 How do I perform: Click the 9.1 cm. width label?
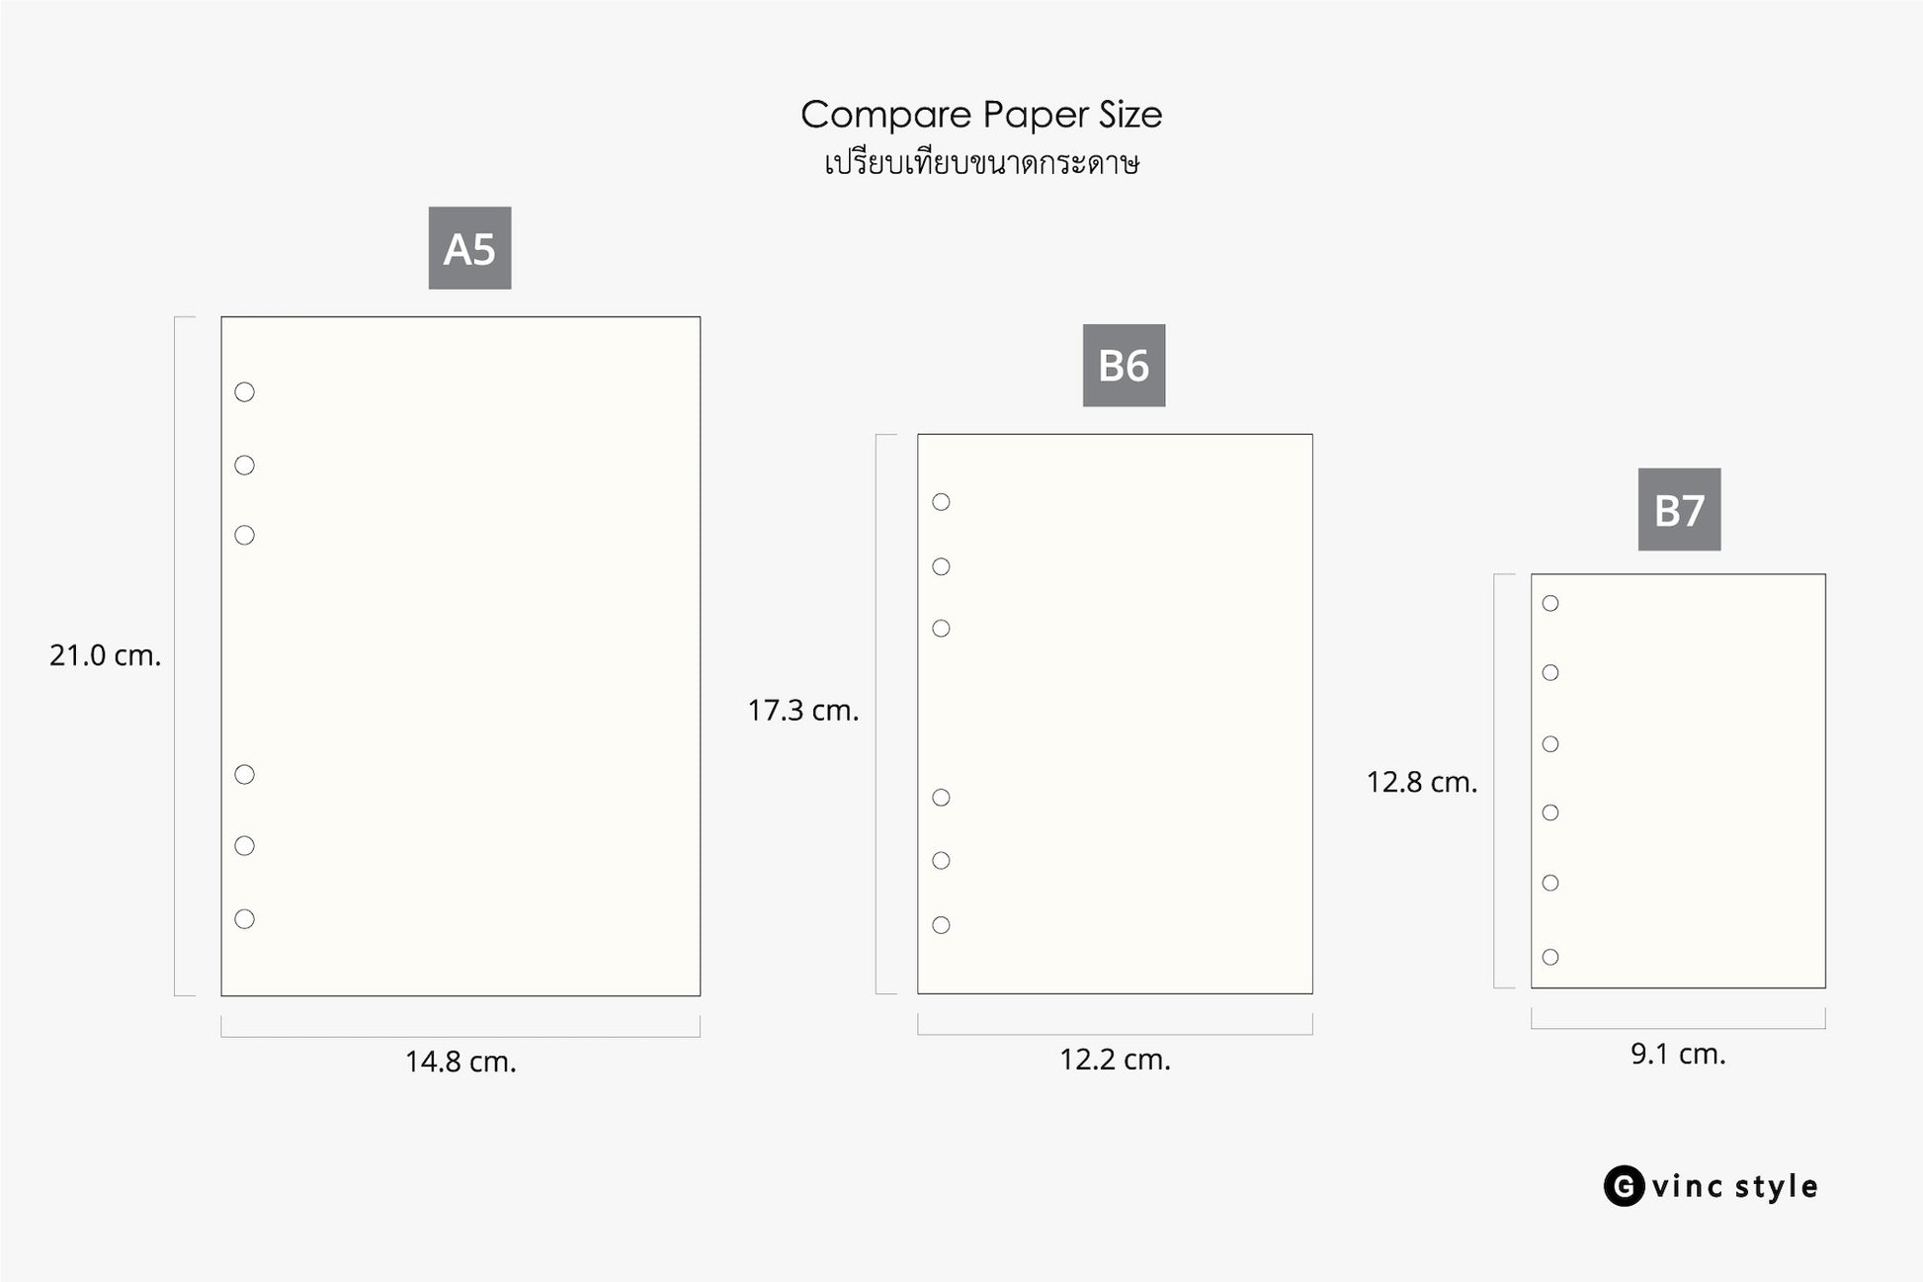pyautogui.click(x=1678, y=1055)
